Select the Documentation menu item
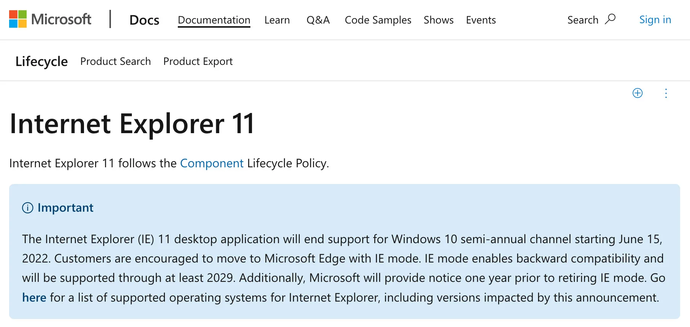690x327 pixels. coord(214,20)
